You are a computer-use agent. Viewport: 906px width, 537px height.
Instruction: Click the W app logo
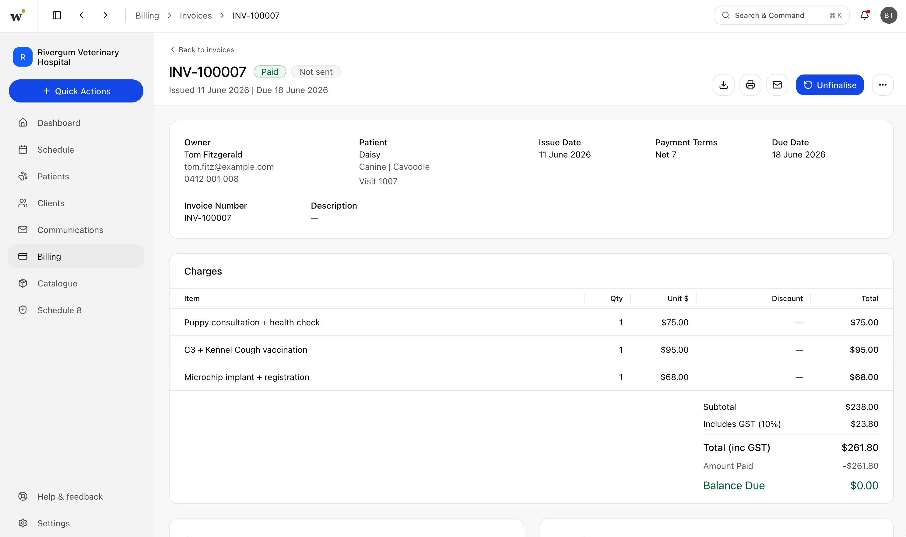(x=17, y=16)
